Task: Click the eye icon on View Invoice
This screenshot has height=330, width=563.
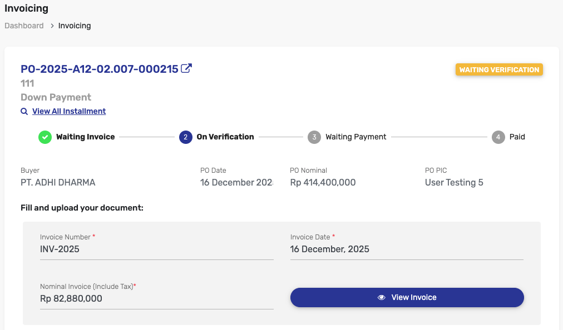Action: click(382, 297)
